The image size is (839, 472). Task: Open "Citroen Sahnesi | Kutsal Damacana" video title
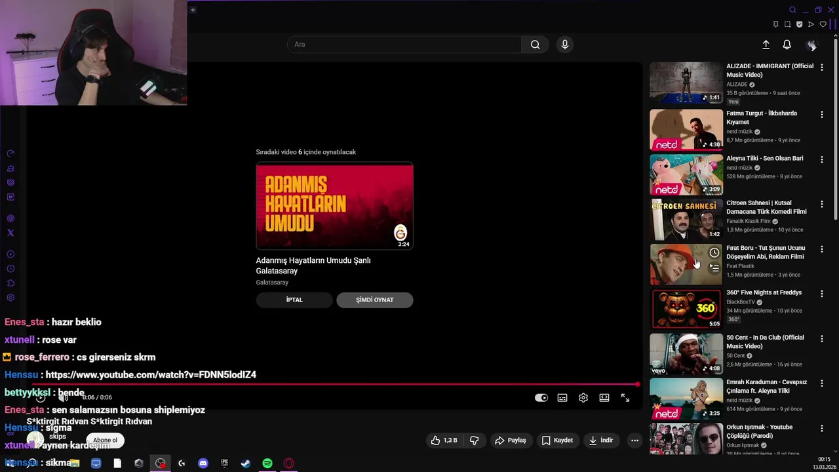766,207
